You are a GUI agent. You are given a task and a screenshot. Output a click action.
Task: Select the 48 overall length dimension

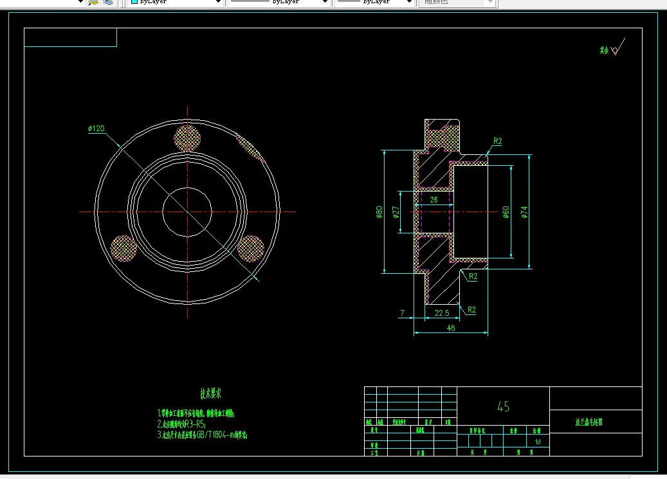pos(450,327)
